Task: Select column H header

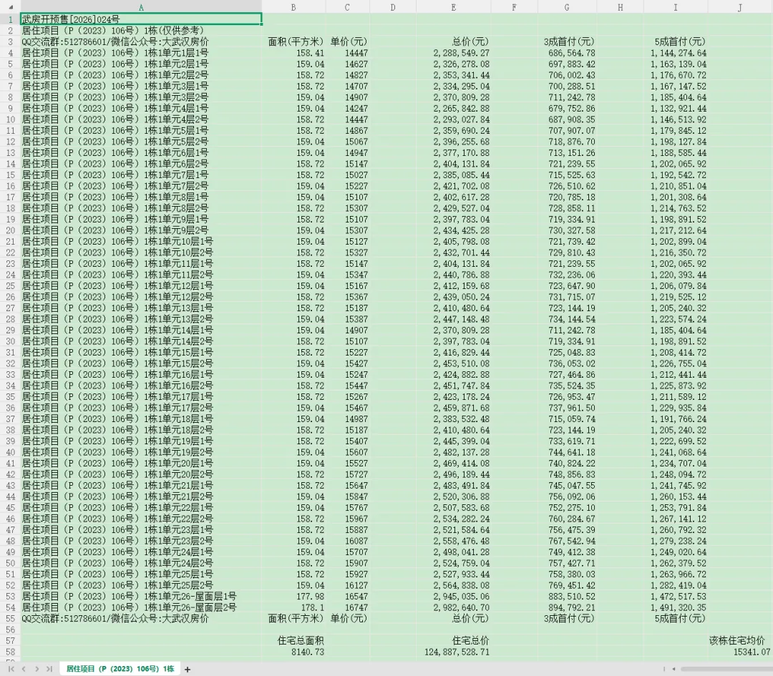Action: (620, 7)
